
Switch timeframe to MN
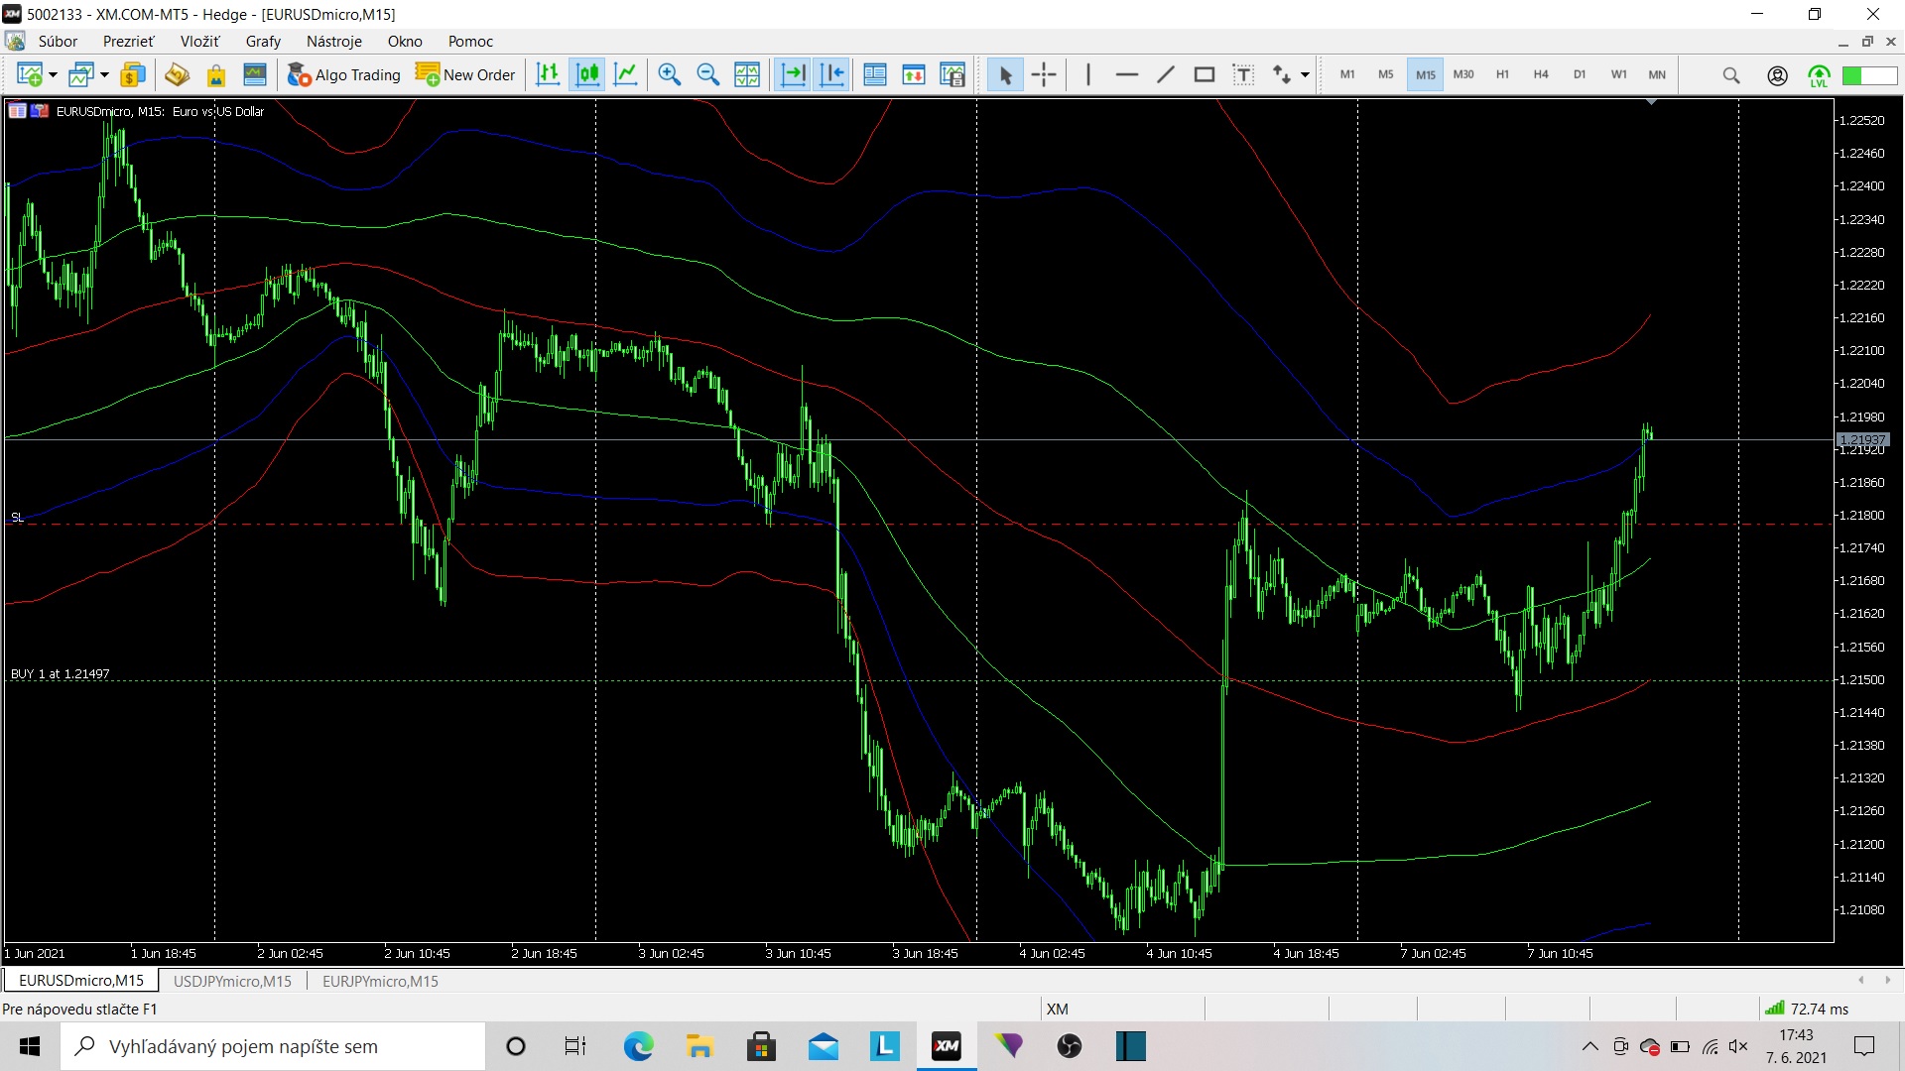click(1657, 74)
